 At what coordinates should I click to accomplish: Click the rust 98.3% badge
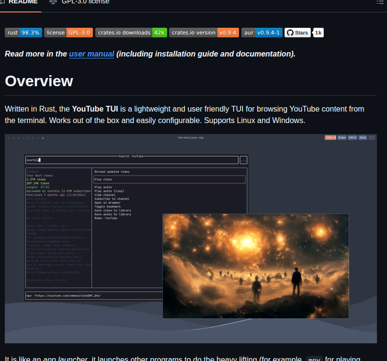coord(23,33)
